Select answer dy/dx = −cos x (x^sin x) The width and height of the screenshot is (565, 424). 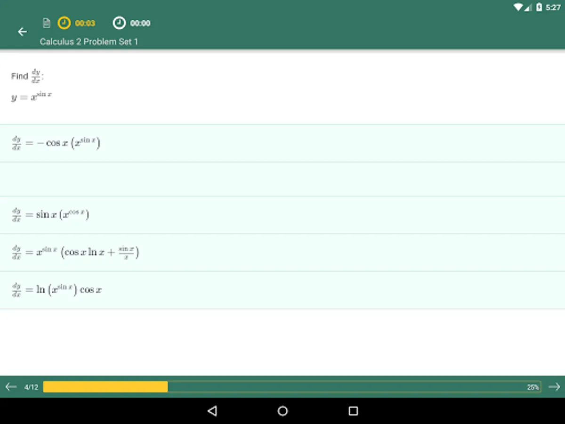pos(282,143)
